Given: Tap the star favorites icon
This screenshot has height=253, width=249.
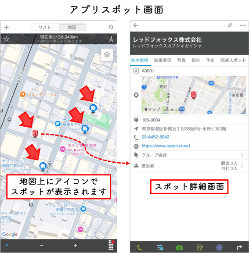Looking at the screenshot, I should 7,39.
